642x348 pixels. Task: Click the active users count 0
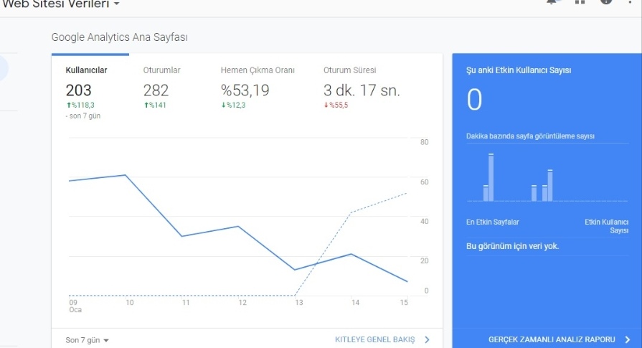(475, 100)
